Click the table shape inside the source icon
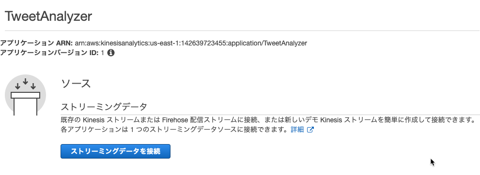This screenshot has height=175, width=480. point(25,104)
